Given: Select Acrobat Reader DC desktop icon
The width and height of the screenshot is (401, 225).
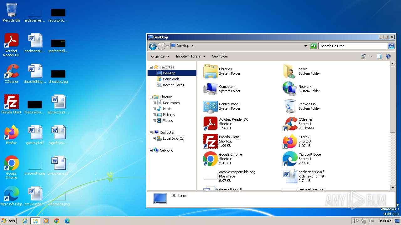Looking at the screenshot, I should point(11,45).
